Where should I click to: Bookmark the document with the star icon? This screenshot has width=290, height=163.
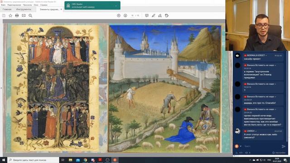(x=10, y=16)
